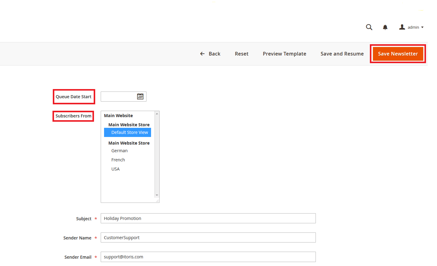
Task: Click the Queue Date Start label
Action: point(74,97)
